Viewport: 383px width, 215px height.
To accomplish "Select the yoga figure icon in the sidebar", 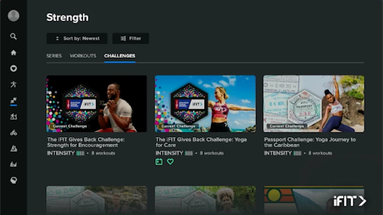I will click(13, 84).
